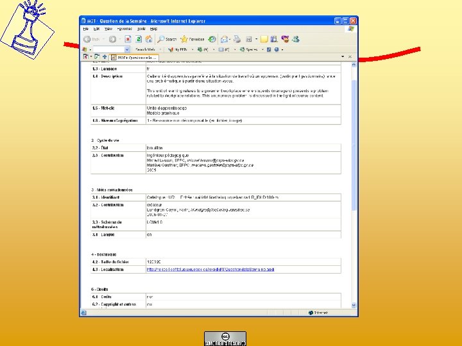Expand the MSN search box dropdown
Screen dimensions: 462x346
(127, 49)
